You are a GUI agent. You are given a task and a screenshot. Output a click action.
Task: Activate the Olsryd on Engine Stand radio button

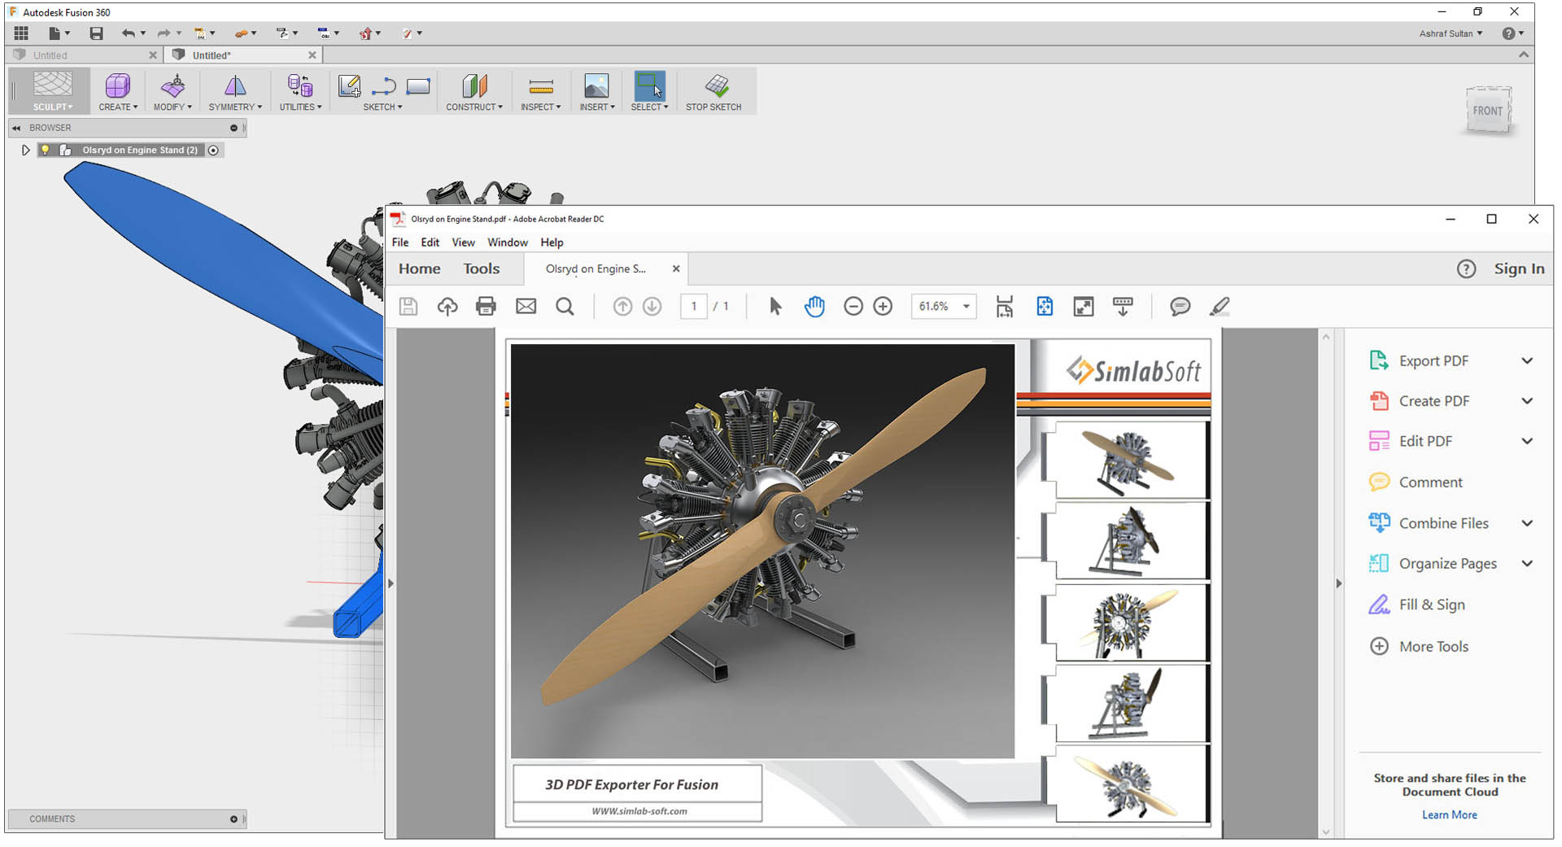[x=213, y=150]
